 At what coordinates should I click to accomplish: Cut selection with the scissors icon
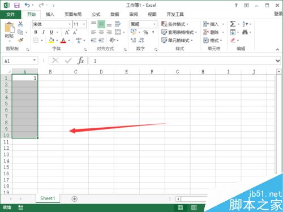20,24
